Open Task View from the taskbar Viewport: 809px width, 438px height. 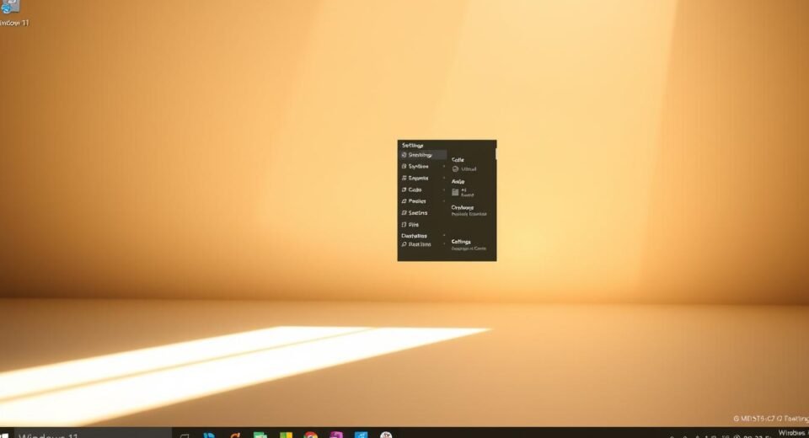point(185,435)
